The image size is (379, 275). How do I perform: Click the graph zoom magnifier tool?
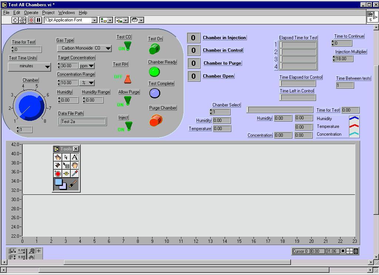point(32,251)
